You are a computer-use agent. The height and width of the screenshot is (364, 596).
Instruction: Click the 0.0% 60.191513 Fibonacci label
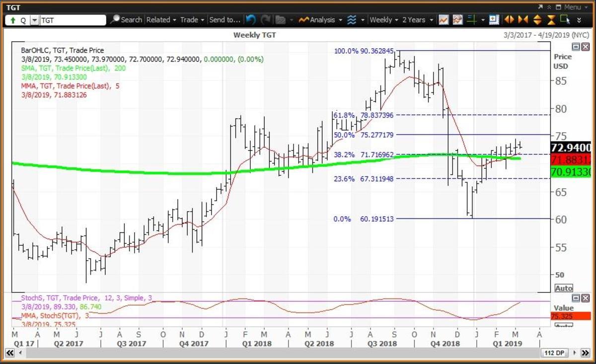364,218
